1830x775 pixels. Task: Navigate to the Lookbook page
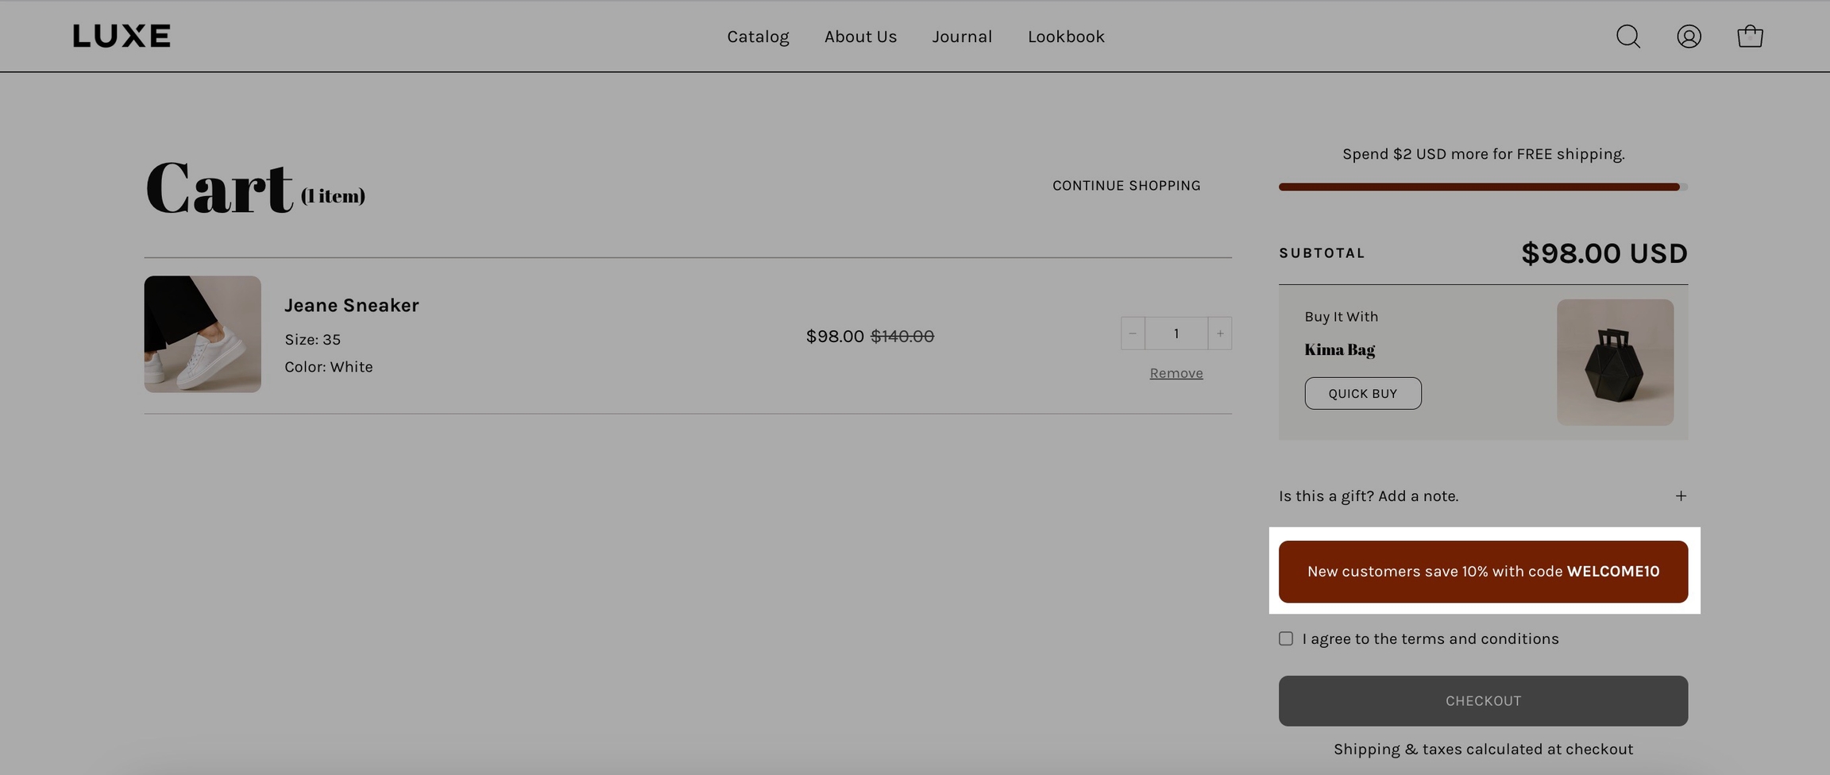(x=1066, y=37)
